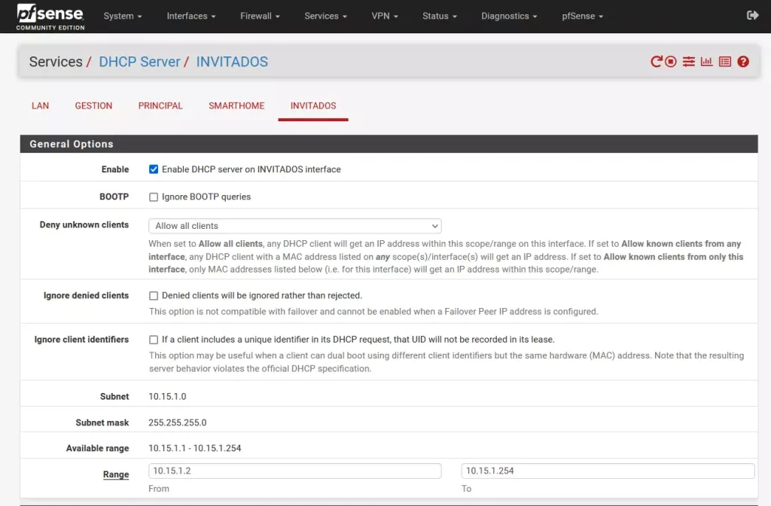Open the Interfaces menu

[190, 17]
